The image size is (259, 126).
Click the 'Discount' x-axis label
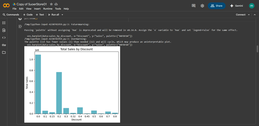(x=76, y=120)
